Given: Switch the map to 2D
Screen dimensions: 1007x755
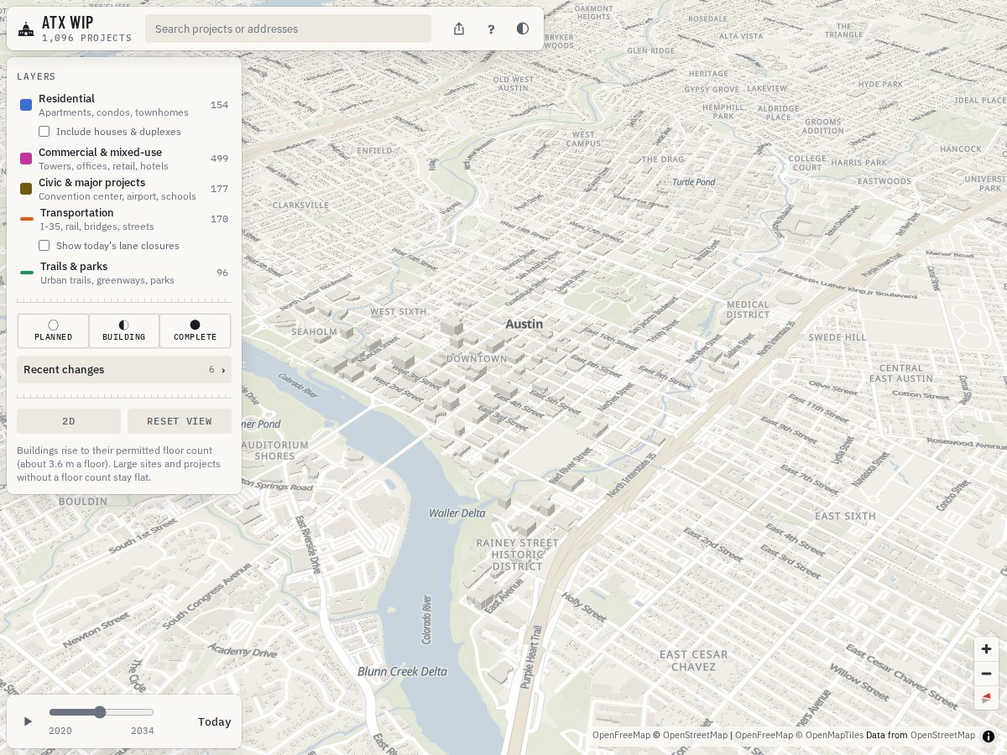Looking at the screenshot, I should click(69, 421).
